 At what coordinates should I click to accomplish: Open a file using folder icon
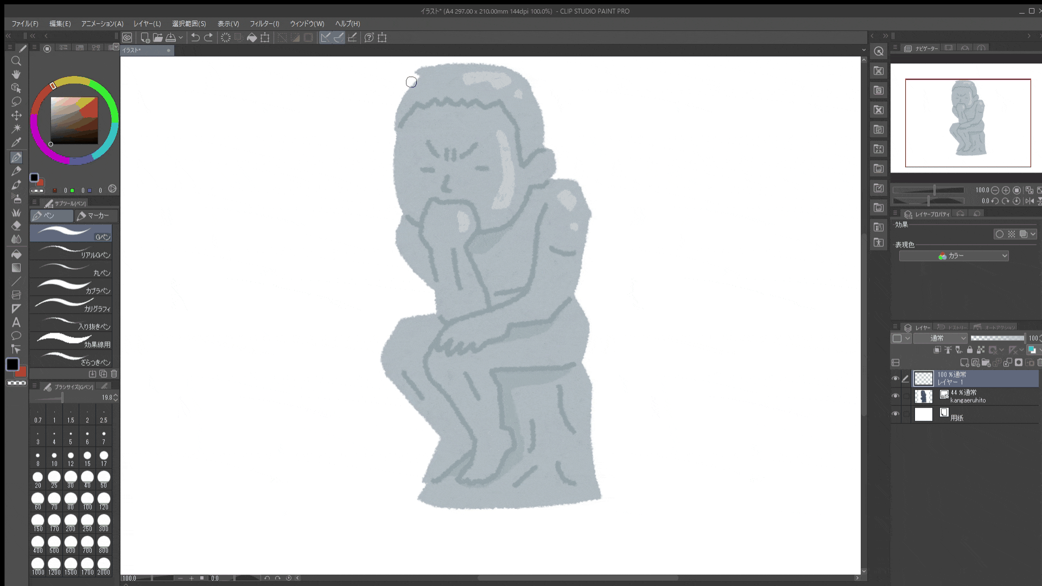(x=157, y=37)
